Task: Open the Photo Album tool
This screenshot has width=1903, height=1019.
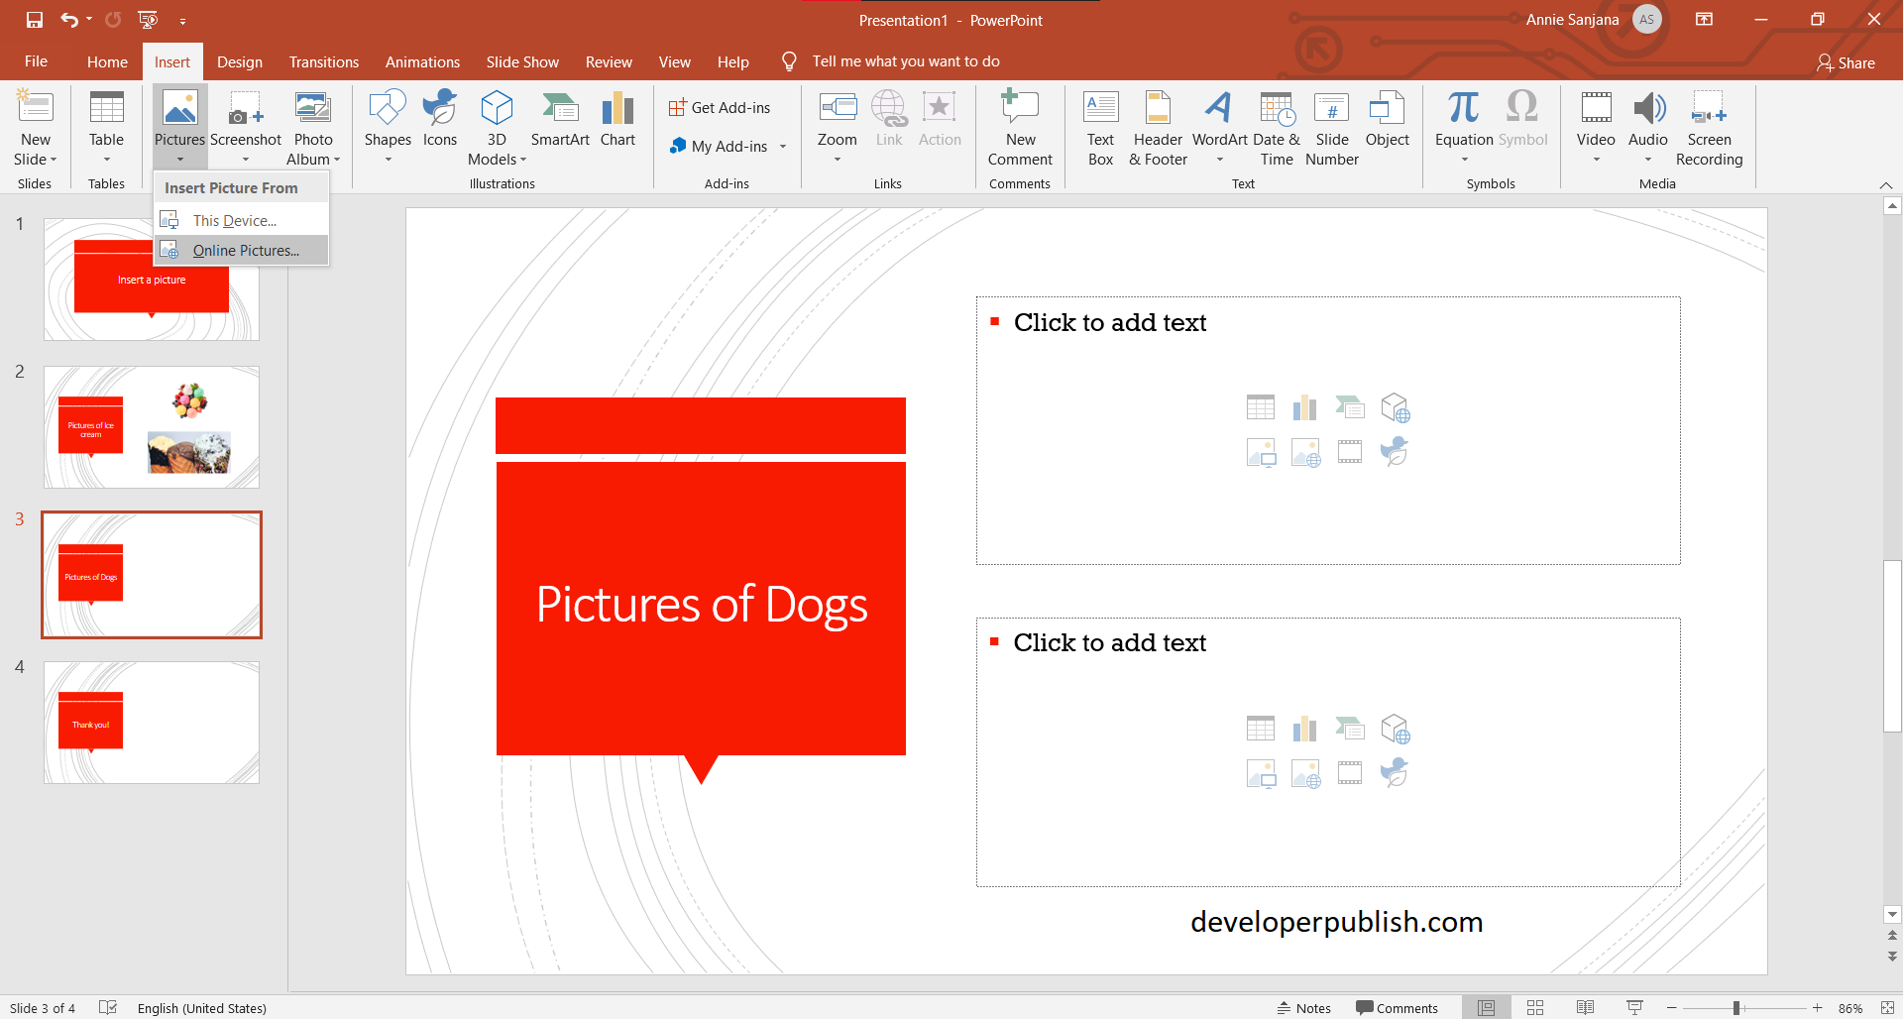Action: click(x=313, y=128)
